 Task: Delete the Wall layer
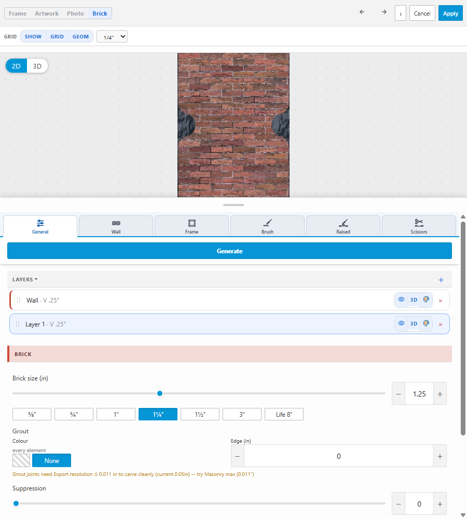[x=441, y=301]
